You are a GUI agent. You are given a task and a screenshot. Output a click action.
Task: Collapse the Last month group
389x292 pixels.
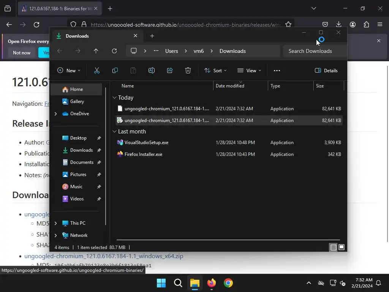114,131
